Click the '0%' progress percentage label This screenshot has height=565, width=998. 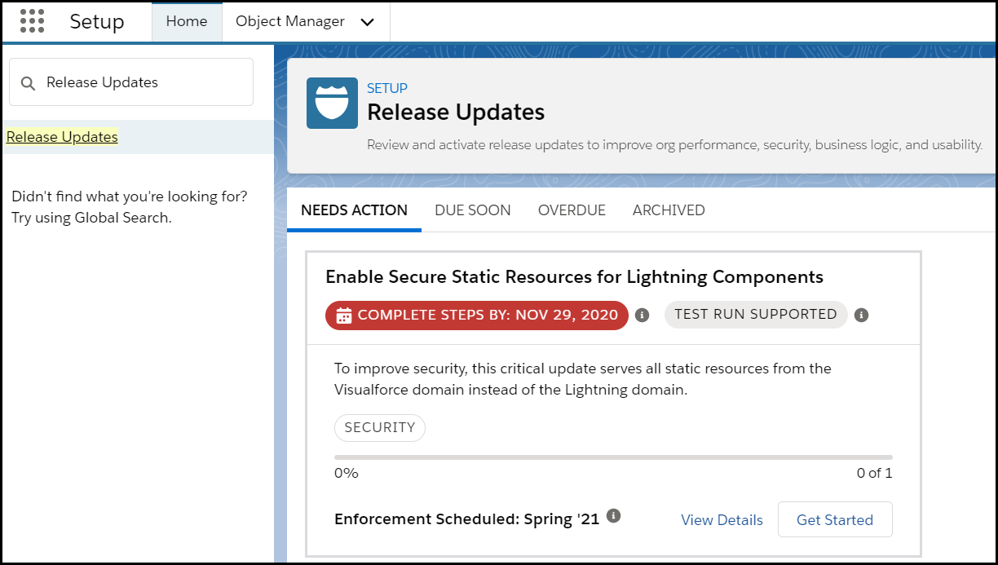coord(347,473)
